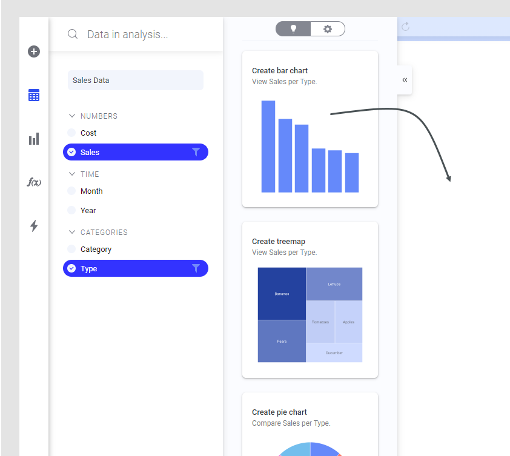The width and height of the screenshot is (510, 456).
Task: Collapse the NUMBERS section
Action: click(x=72, y=116)
